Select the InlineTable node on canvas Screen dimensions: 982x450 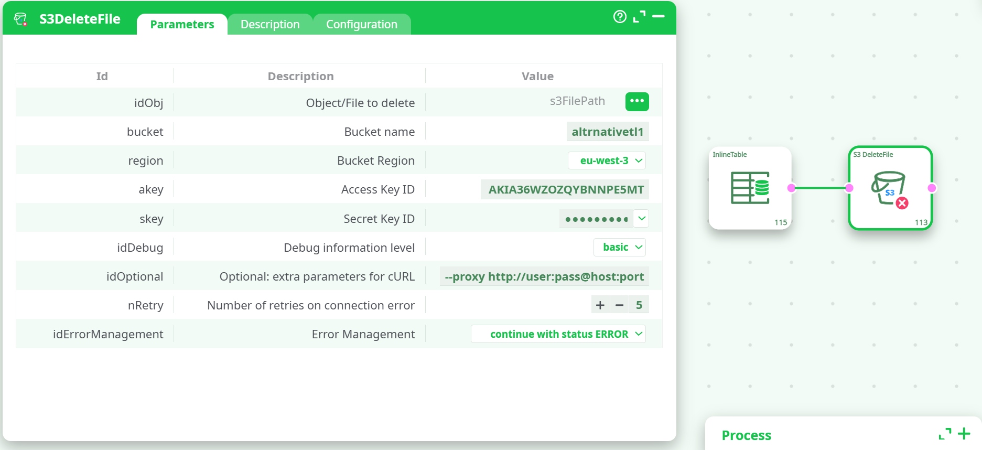[x=750, y=188]
